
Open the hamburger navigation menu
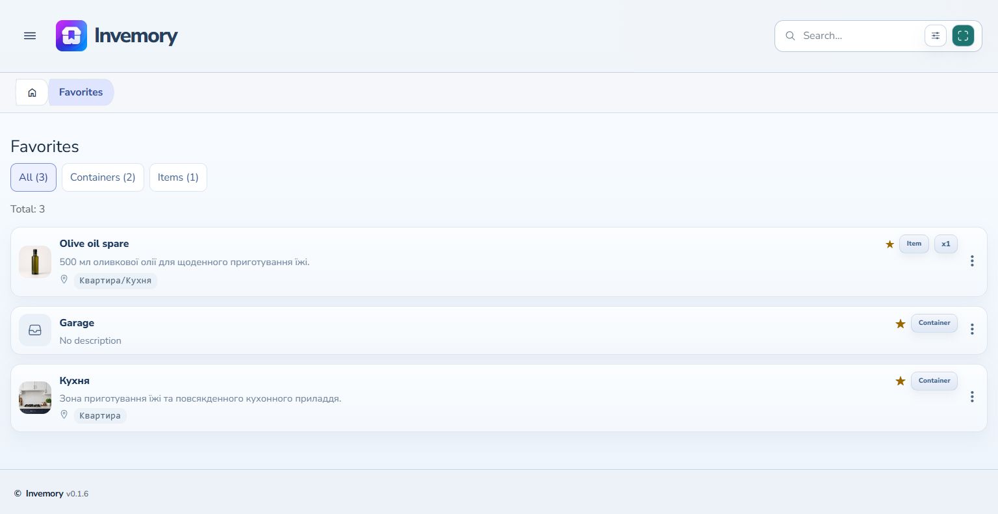pos(30,36)
